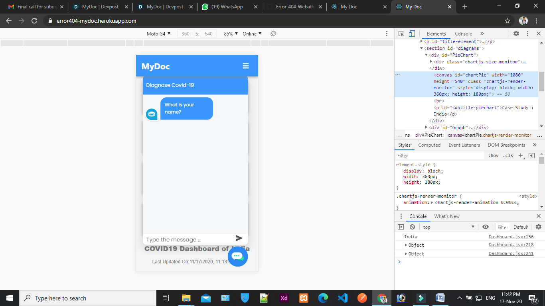
Task: Click the chatbot avatar icon
Action: (152, 114)
